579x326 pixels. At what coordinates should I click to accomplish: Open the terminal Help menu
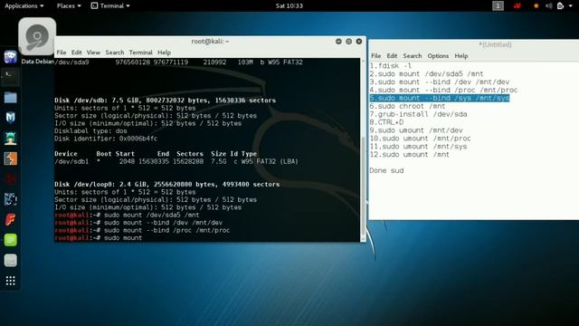tap(164, 53)
